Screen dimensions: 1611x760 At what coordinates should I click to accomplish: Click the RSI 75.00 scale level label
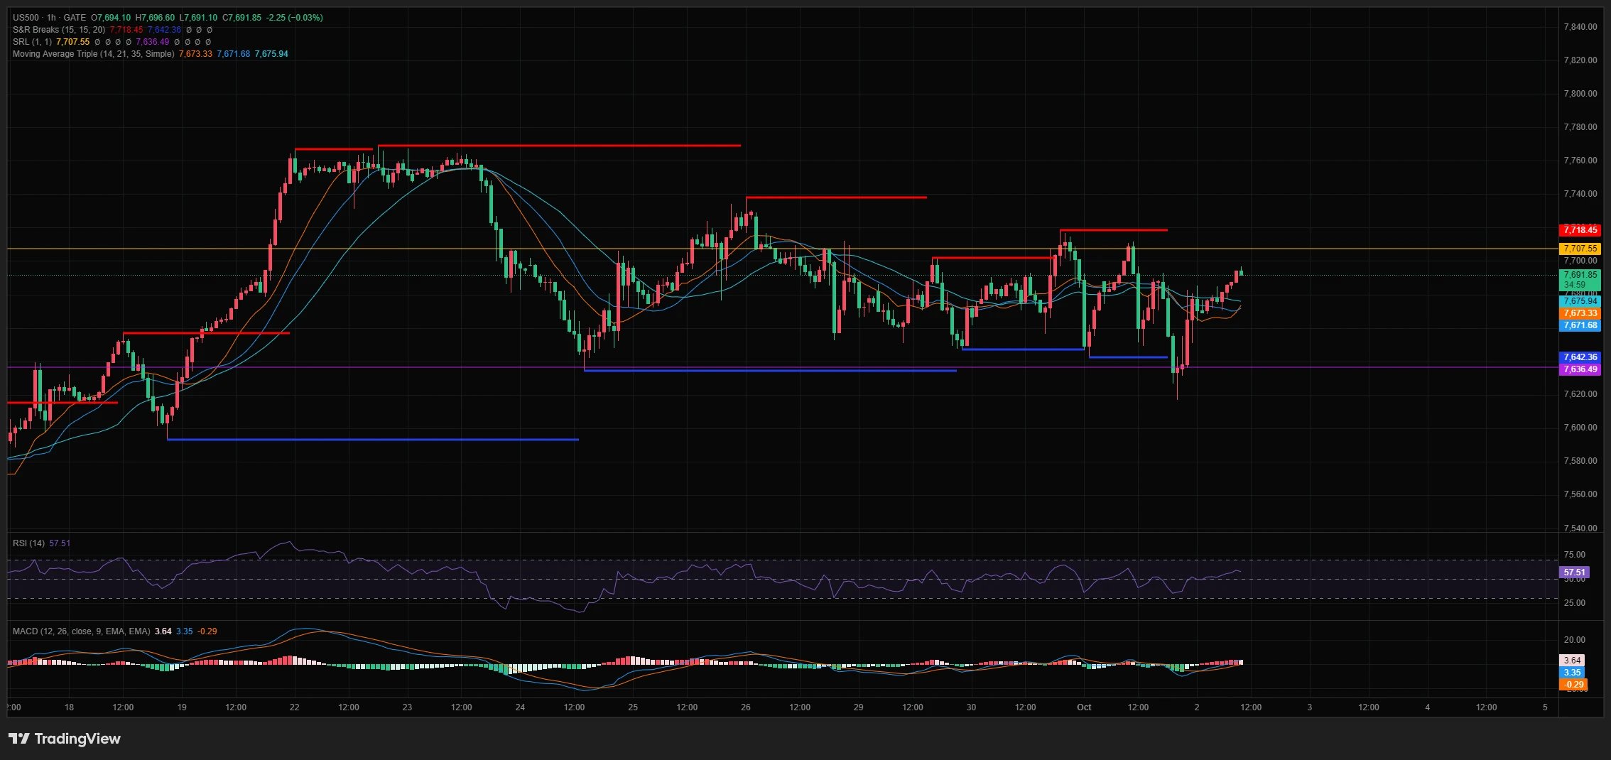(x=1574, y=555)
